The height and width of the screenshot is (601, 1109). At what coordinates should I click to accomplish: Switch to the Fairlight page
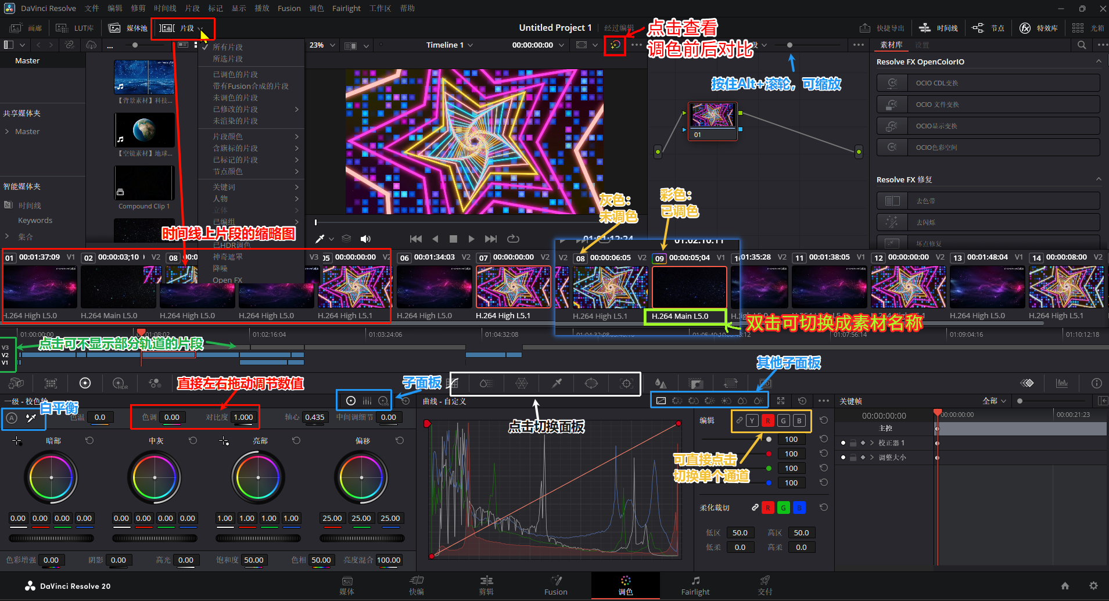[695, 585]
